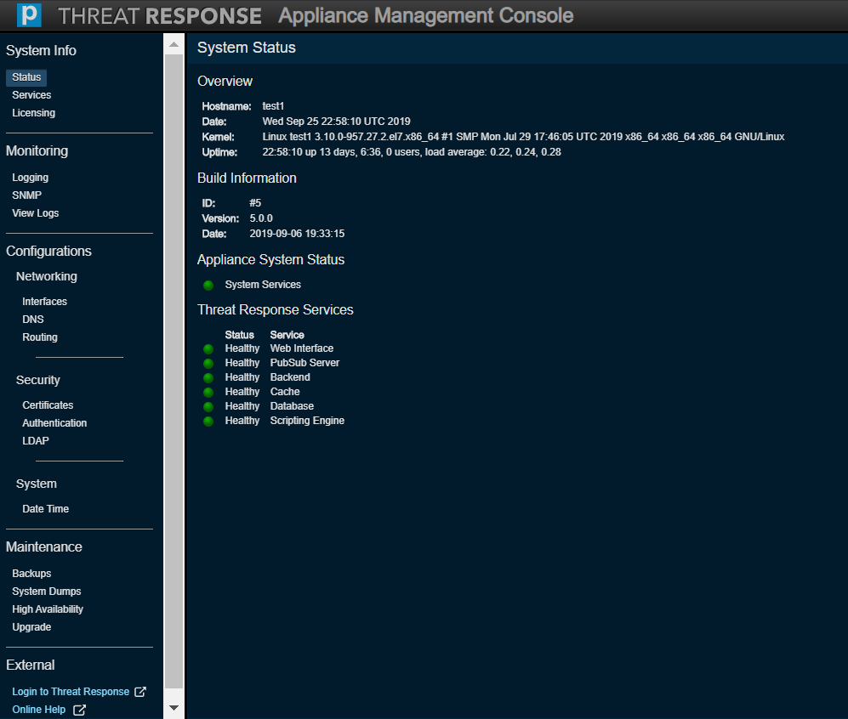Open the SNMP monitoring settings

pos(26,195)
